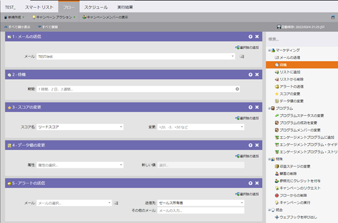
Task: Click the window restore icon in toolbar
Action: 333,17
